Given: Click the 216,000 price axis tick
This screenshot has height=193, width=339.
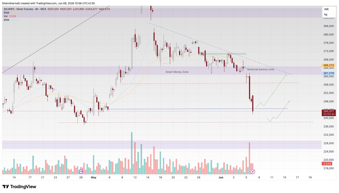Looking at the screenshot, I should pos(329,168).
